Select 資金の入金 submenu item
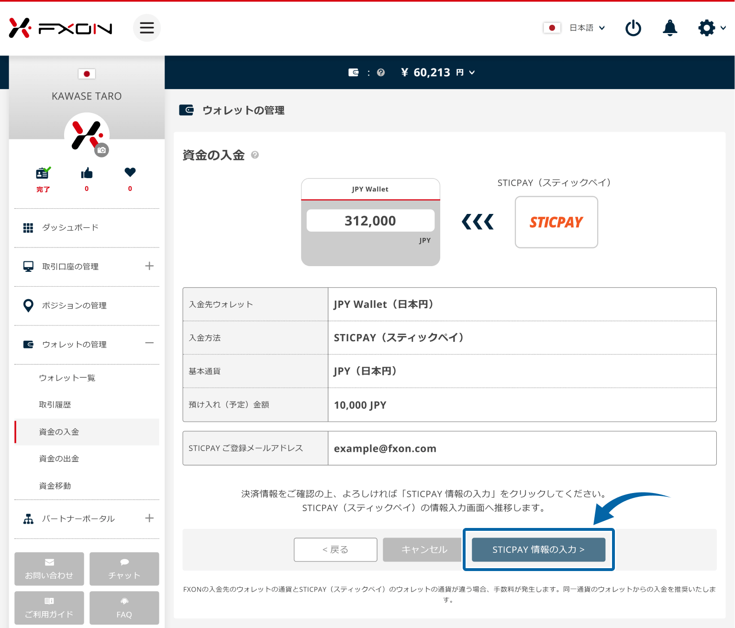The height and width of the screenshot is (628, 735). (87, 432)
